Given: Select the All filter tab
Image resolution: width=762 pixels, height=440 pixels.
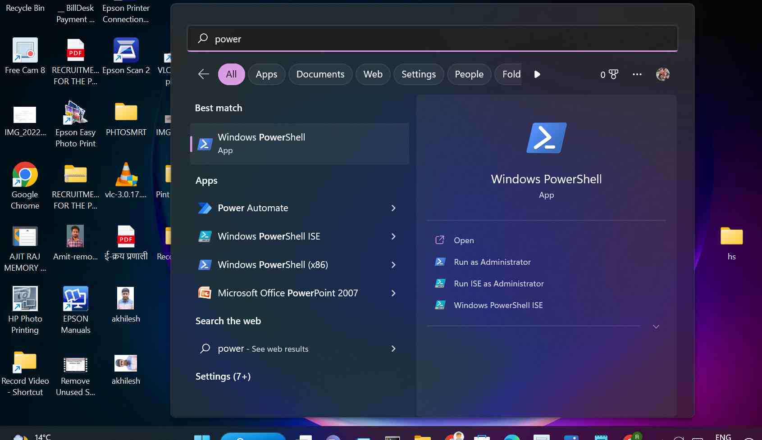Looking at the screenshot, I should (x=231, y=74).
